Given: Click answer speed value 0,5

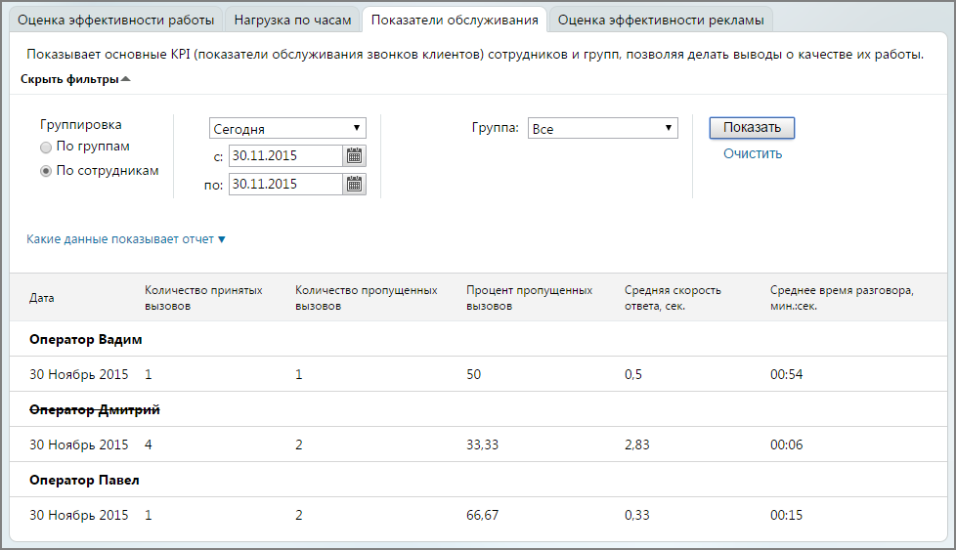Looking at the screenshot, I should (632, 374).
